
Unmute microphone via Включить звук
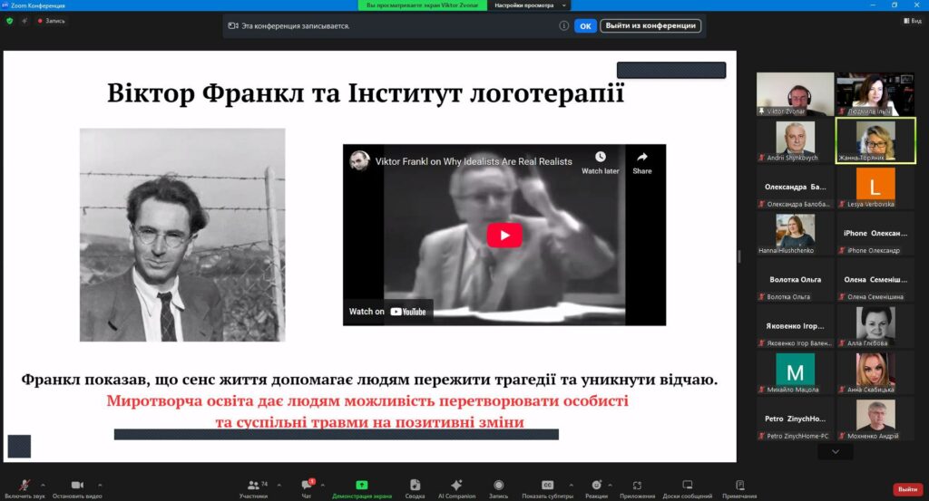coord(24,488)
